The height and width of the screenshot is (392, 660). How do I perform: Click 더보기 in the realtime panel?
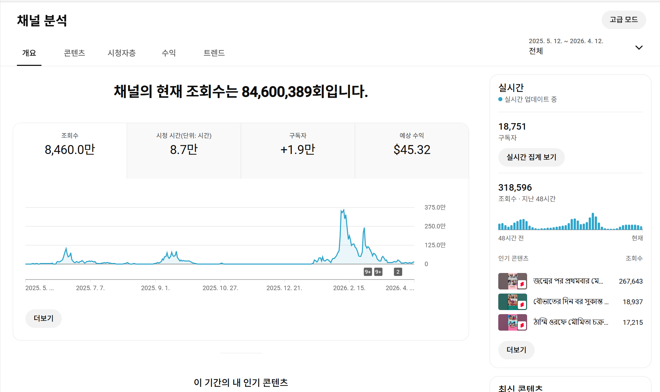(x=516, y=350)
